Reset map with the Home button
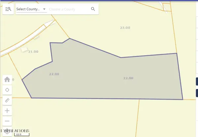This screenshot has height=137, width=198. [x=7, y=80]
